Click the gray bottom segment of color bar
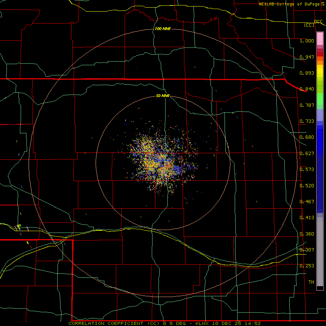This screenshot has height=326, width=326. (x=320, y=252)
